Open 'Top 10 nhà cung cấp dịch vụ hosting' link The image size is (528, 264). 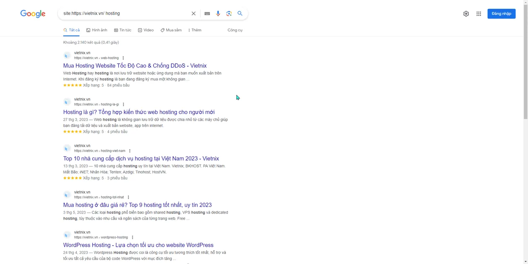coord(141,158)
